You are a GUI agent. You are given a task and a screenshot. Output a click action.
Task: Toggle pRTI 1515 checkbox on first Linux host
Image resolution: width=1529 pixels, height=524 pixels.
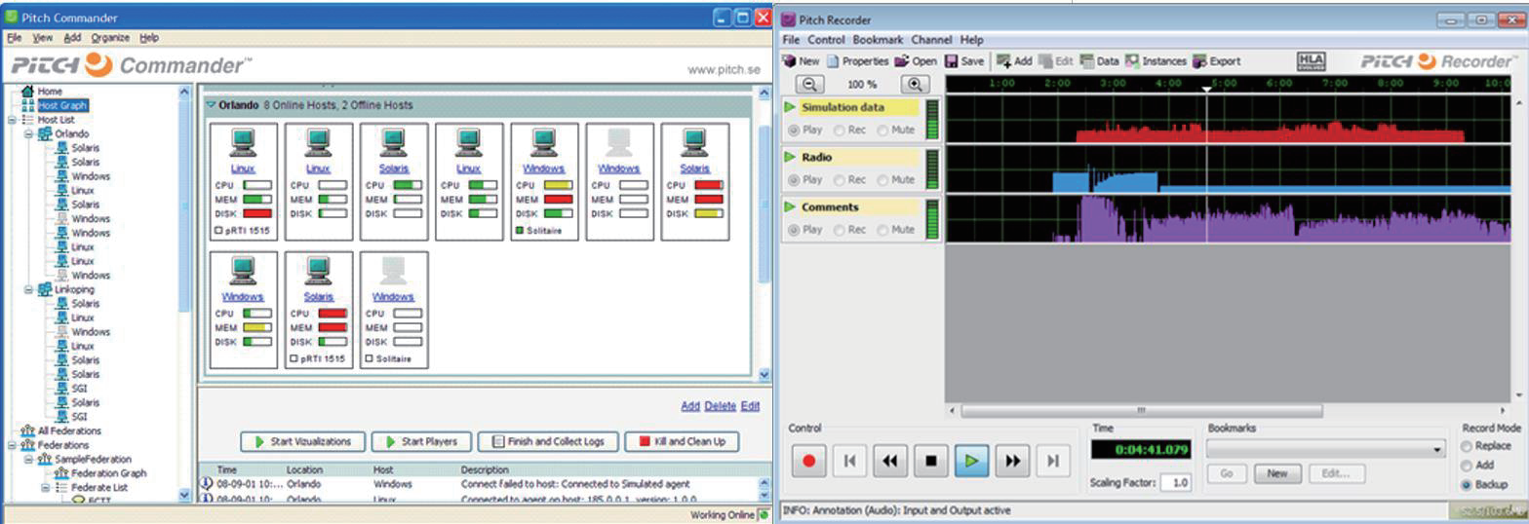pos(216,231)
